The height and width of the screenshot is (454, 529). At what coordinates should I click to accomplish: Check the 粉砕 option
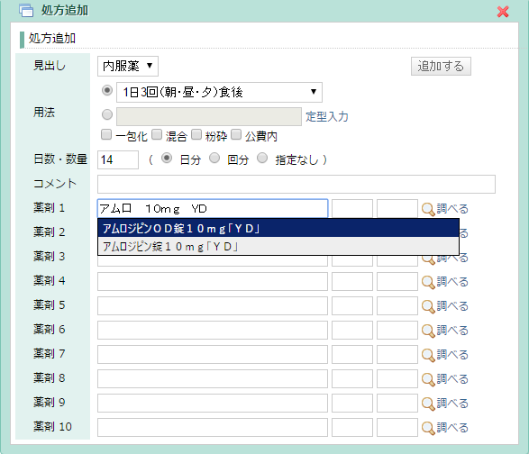point(196,134)
